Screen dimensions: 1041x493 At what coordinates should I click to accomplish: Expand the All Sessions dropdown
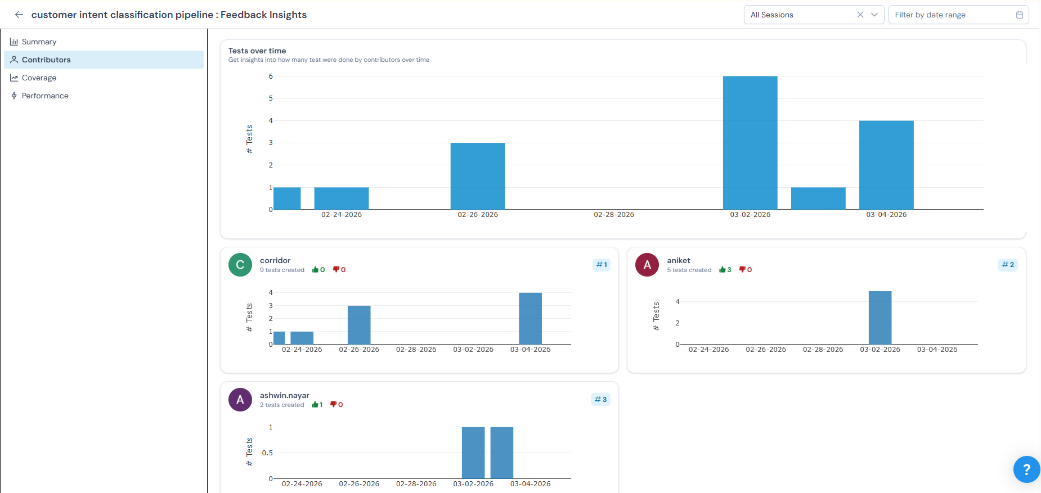point(874,15)
